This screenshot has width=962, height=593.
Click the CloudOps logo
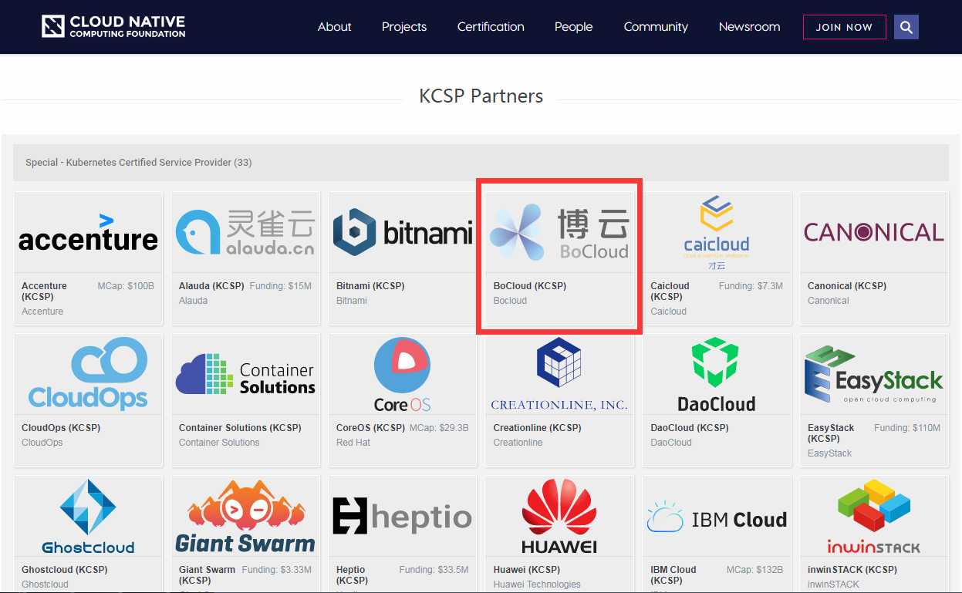pyautogui.click(x=89, y=373)
